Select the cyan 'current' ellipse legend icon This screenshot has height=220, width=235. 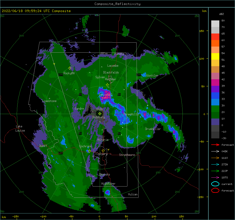tap(215, 184)
